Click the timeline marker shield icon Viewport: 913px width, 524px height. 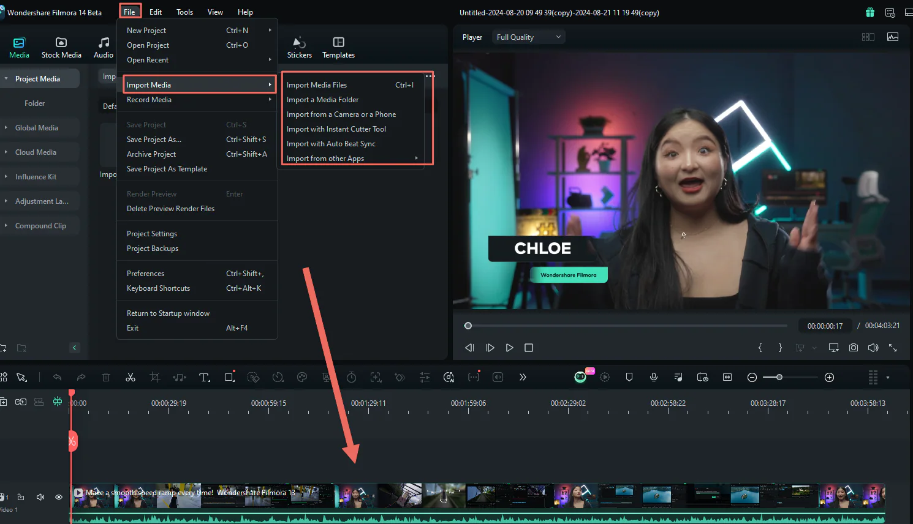(629, 377)
